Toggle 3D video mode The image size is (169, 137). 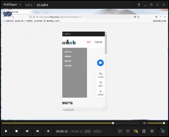(x=128, y=131)
